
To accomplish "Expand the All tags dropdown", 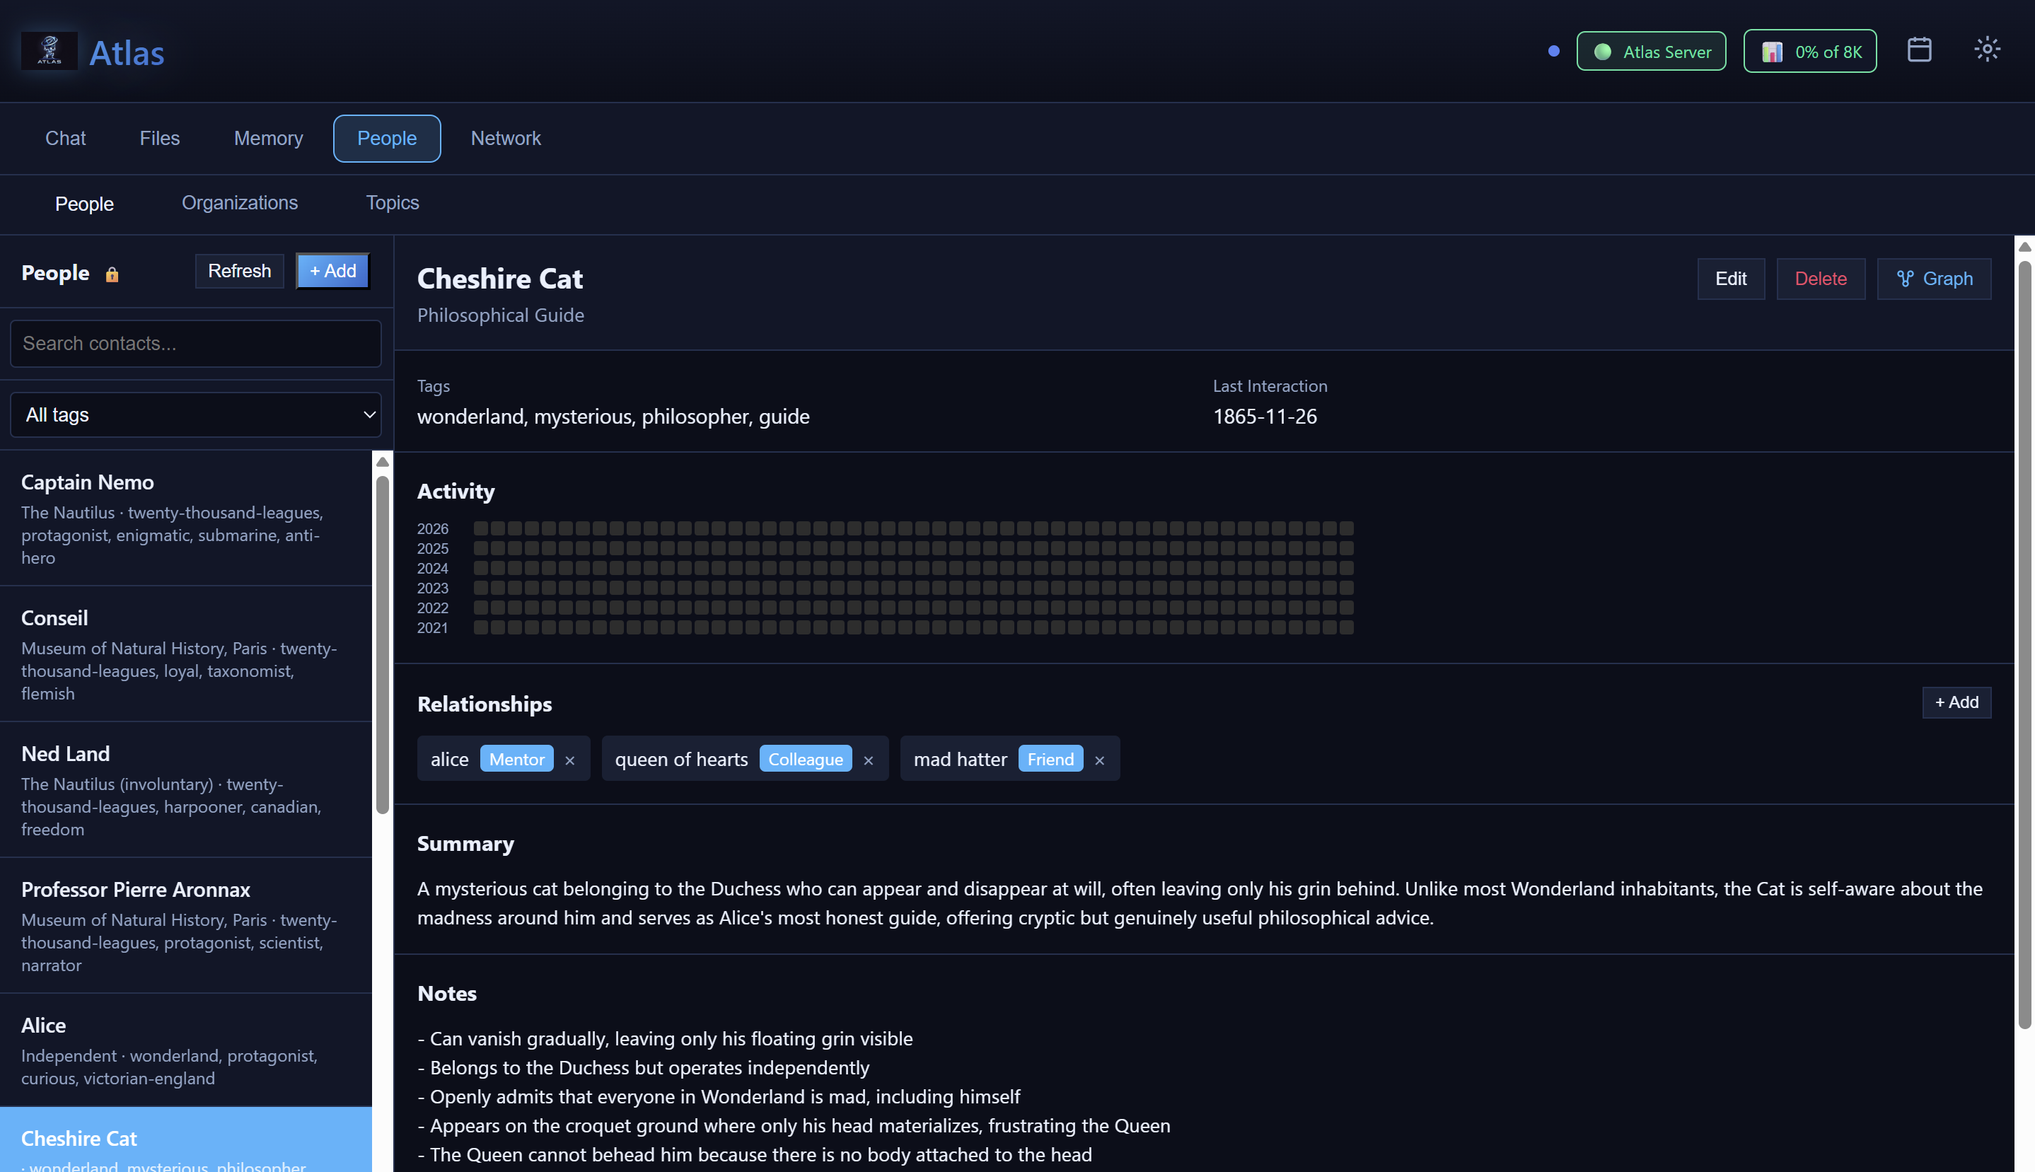I will click(196, 415).
